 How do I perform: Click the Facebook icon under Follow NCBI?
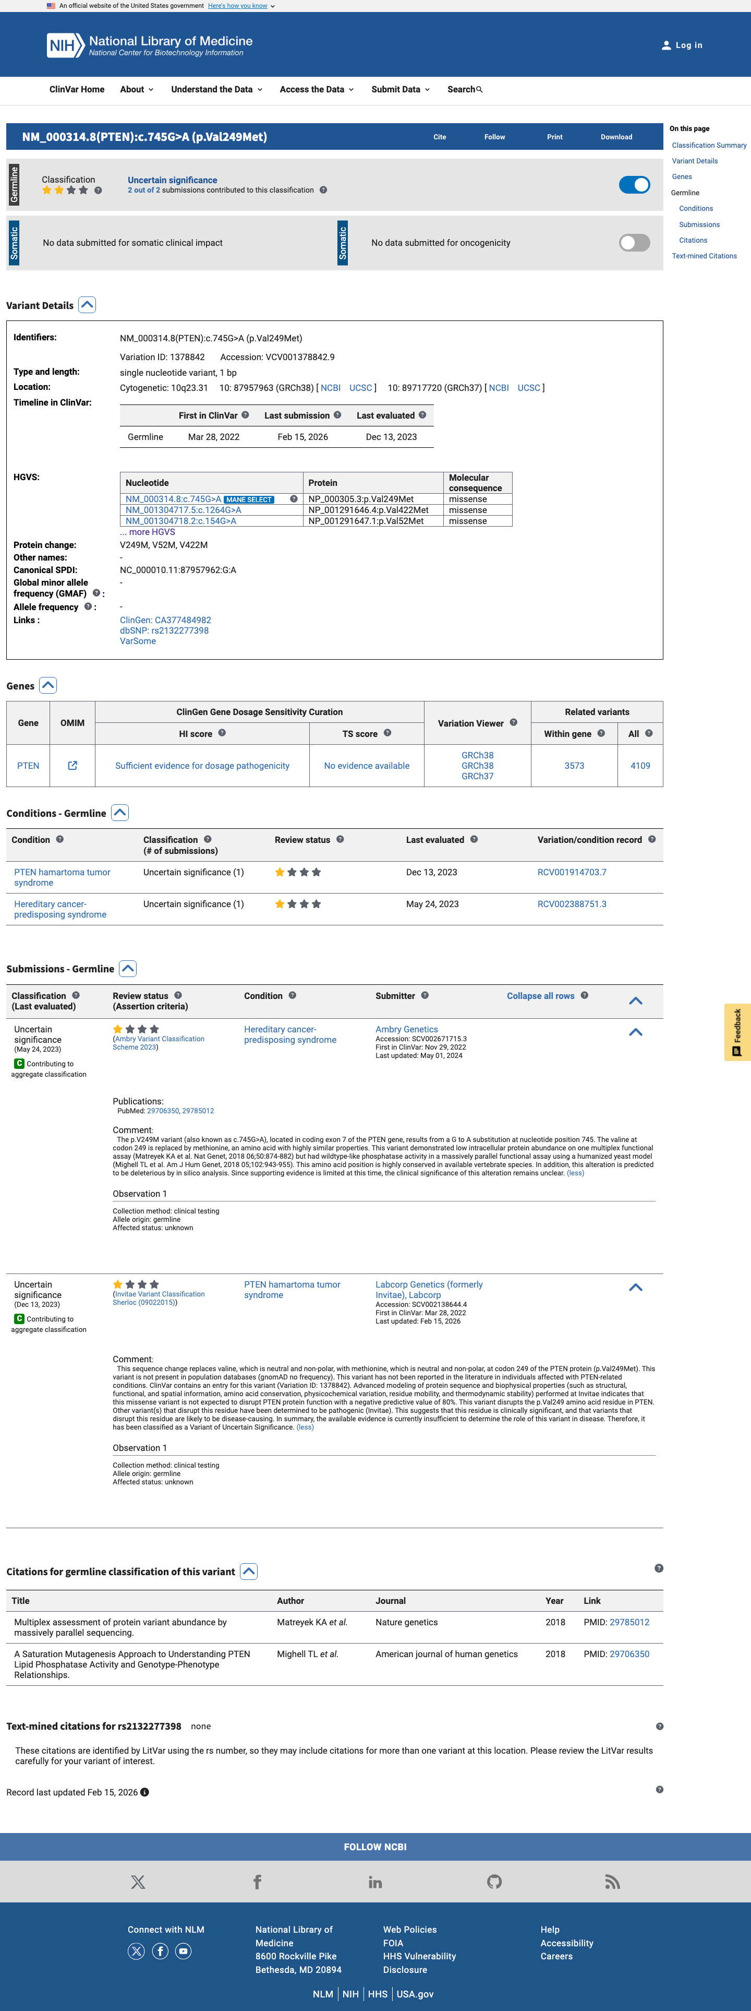257,1882
